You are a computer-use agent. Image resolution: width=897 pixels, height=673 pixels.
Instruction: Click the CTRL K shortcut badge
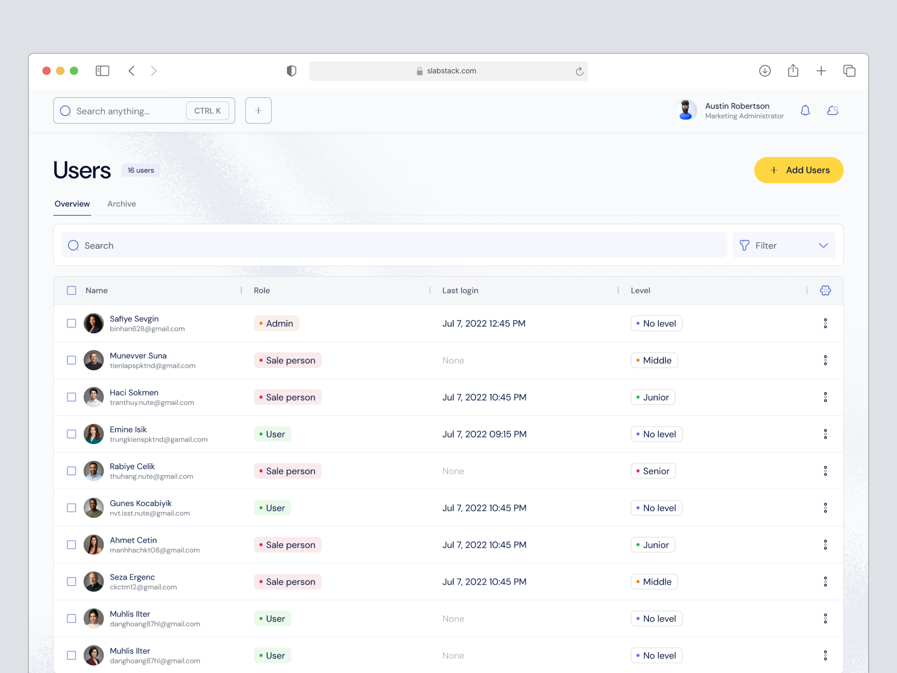tap(207, 111)
